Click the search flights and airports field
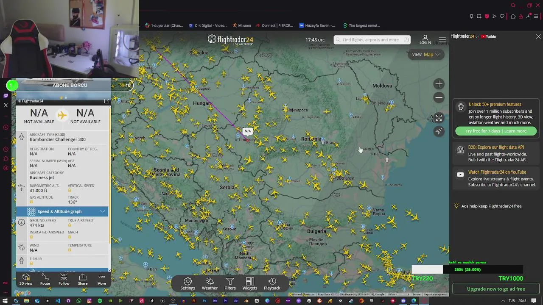The image size is (543, 305). [372, 40]
